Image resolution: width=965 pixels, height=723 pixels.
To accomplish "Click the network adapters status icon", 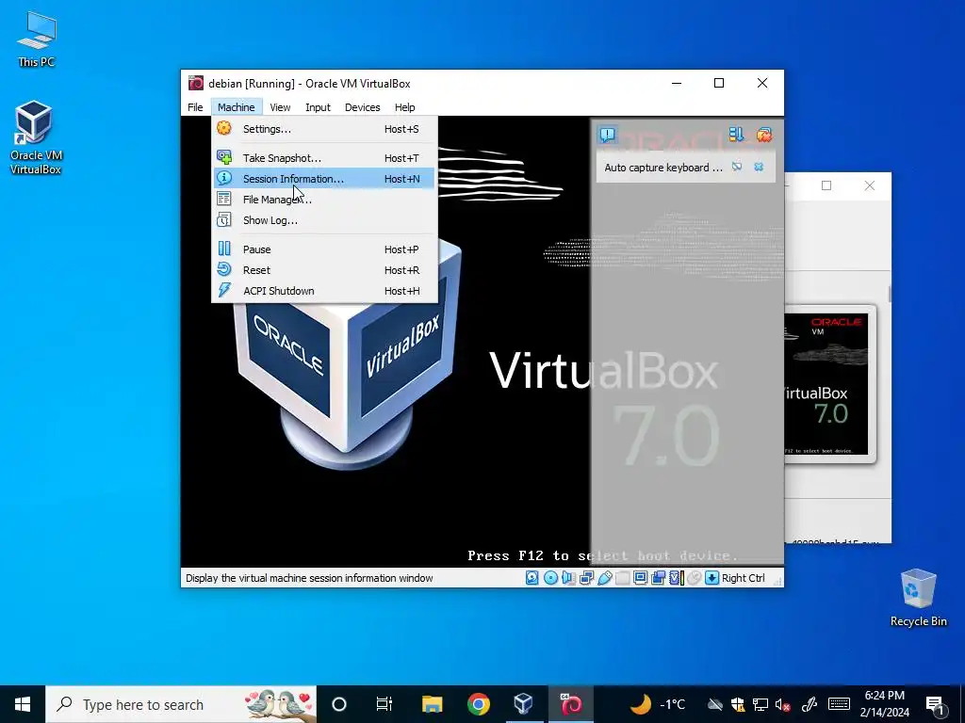I will (x=586, y=578).
